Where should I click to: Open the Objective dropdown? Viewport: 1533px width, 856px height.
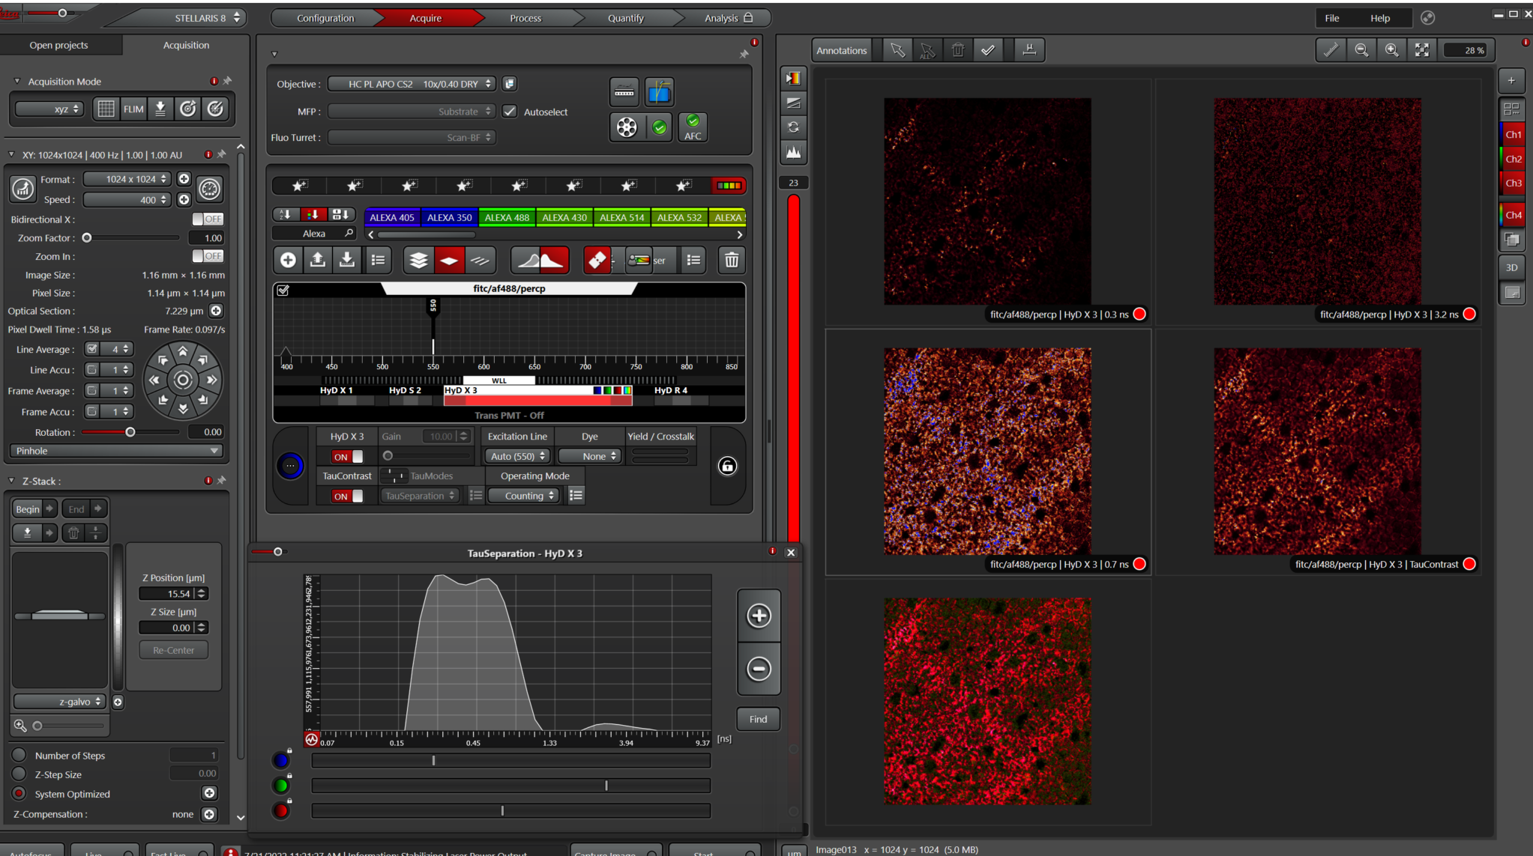pos(412,84)
